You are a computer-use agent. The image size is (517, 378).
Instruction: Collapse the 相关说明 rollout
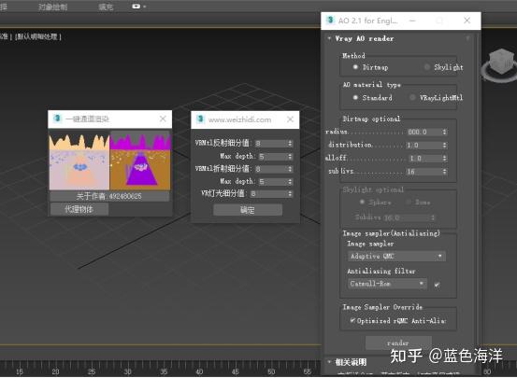click(x=329, y=362)
